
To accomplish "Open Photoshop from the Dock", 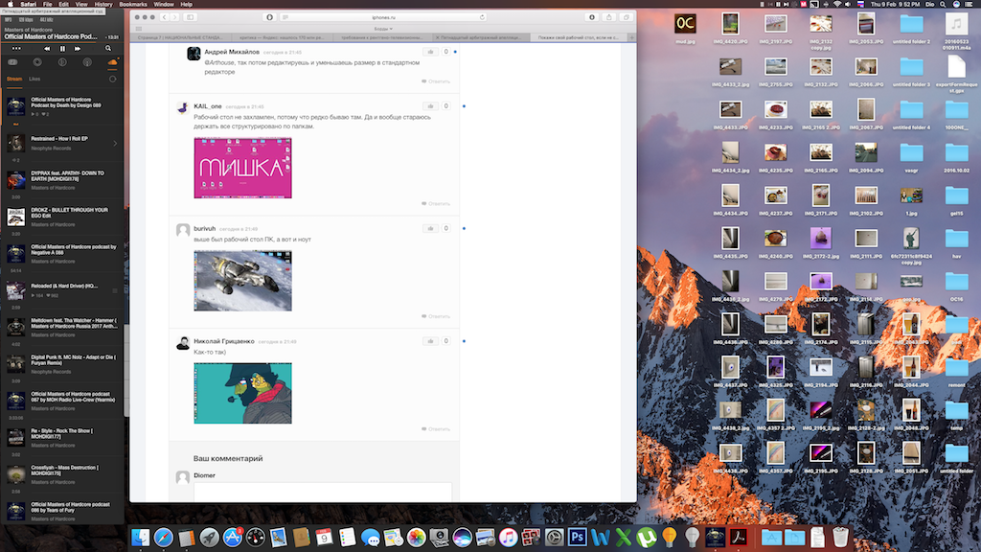I will (x=578, y=537).
